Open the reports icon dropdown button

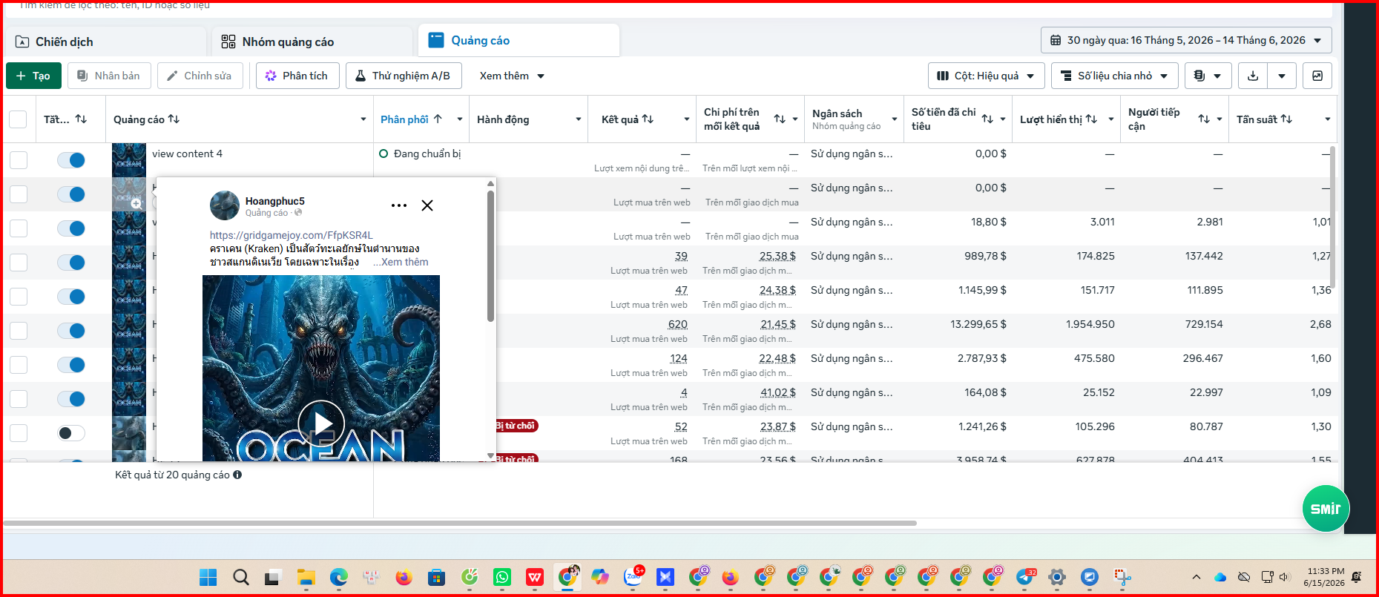(x=1208, y=76)
